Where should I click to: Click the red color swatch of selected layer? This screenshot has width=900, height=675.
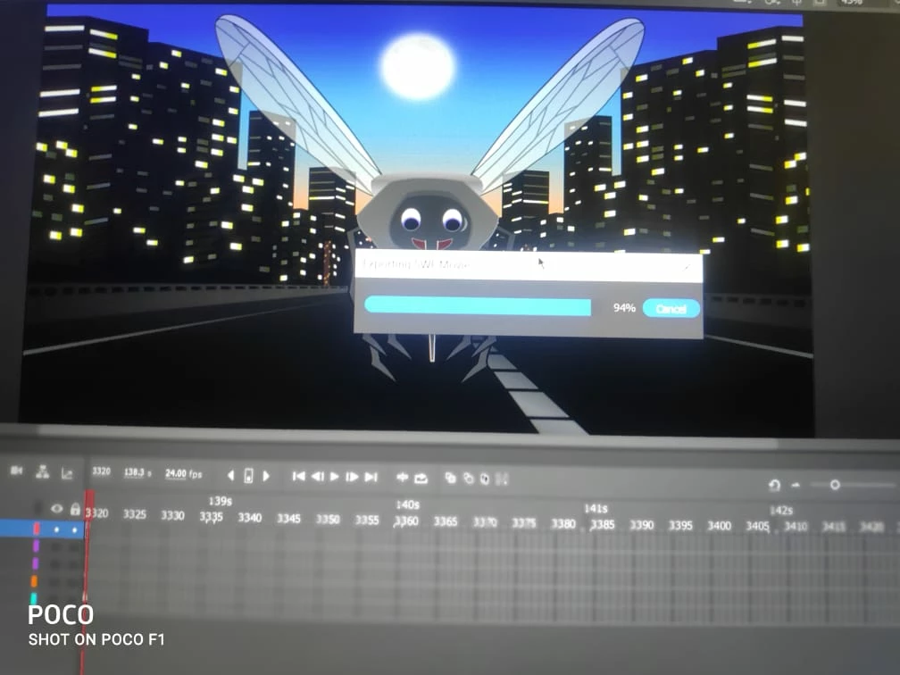[37, 529]
